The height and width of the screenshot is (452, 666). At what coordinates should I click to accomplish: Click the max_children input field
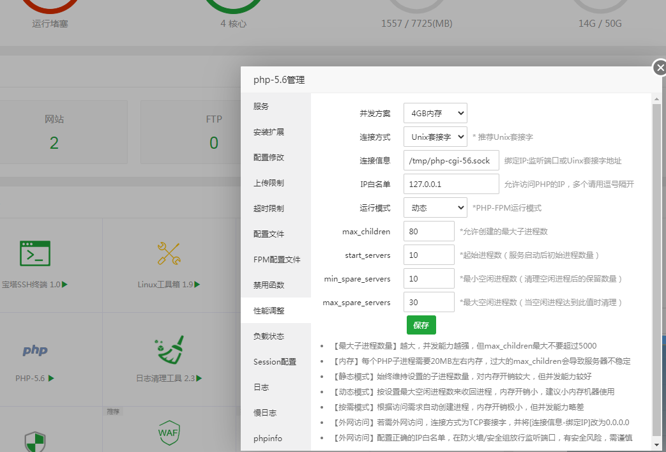[x=429, y=232]
